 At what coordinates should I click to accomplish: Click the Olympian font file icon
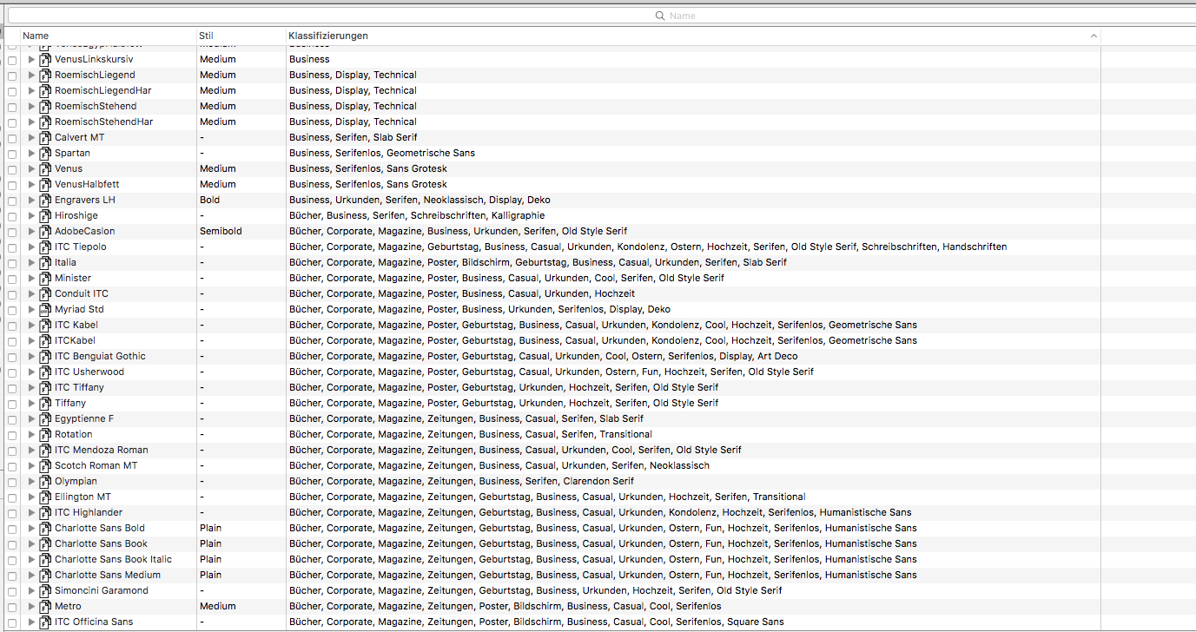pos(45,481)
